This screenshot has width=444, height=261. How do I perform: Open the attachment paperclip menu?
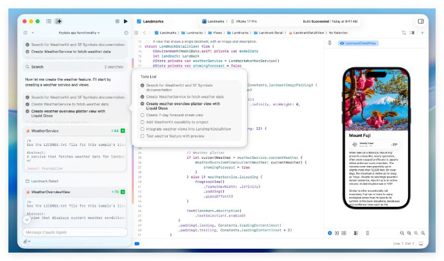coord(26,242)
